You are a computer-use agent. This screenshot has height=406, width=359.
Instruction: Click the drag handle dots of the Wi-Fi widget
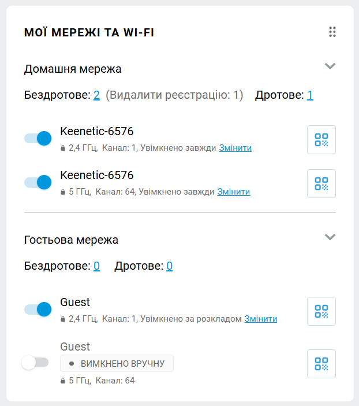(332, 32)
